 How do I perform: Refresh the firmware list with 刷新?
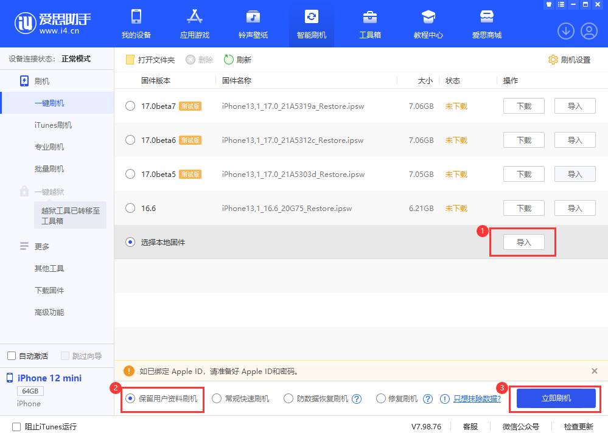click(237, 60)
